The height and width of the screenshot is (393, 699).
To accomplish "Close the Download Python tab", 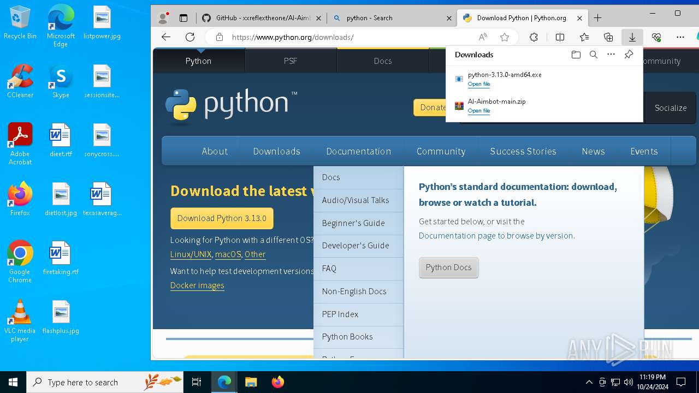I will click(x=579, y=18).
